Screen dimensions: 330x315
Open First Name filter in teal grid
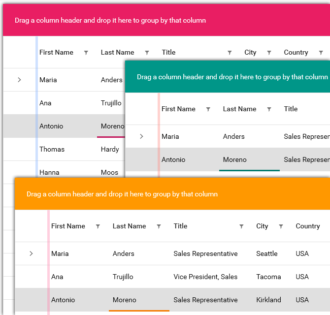208,109
